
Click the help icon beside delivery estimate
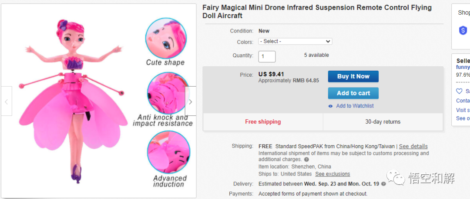383,184
